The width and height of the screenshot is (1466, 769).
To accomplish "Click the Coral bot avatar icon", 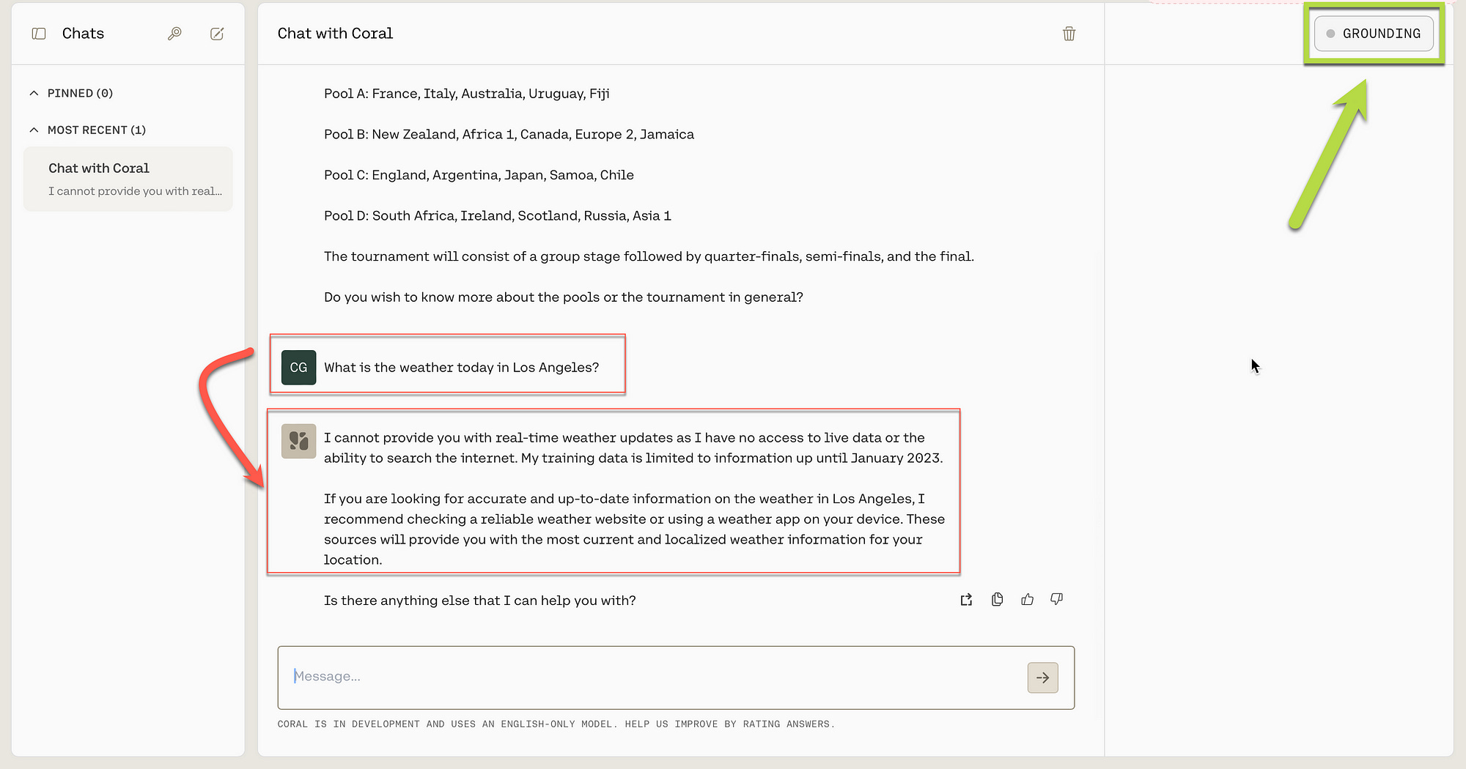I will pos(298,441).
